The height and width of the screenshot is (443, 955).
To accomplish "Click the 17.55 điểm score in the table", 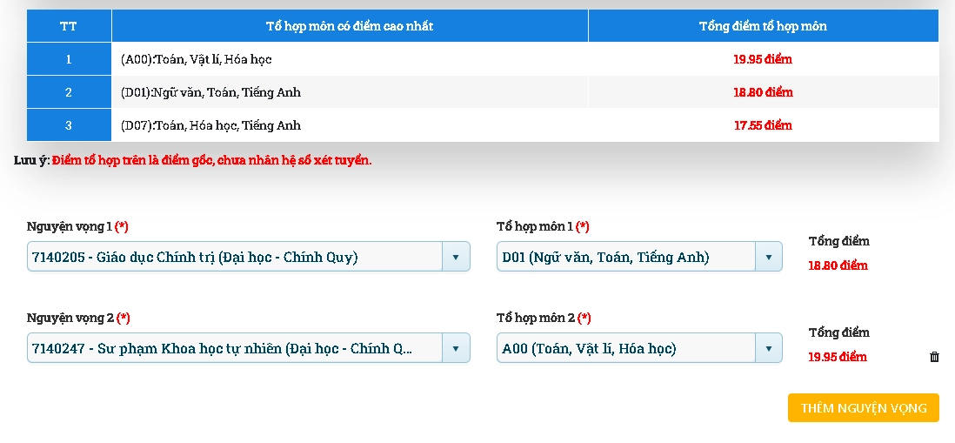I will click(763, 125).
